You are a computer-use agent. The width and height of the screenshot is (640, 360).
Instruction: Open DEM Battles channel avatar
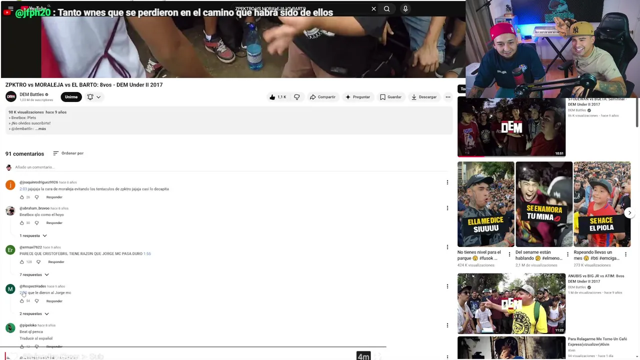tap(10, 96)
